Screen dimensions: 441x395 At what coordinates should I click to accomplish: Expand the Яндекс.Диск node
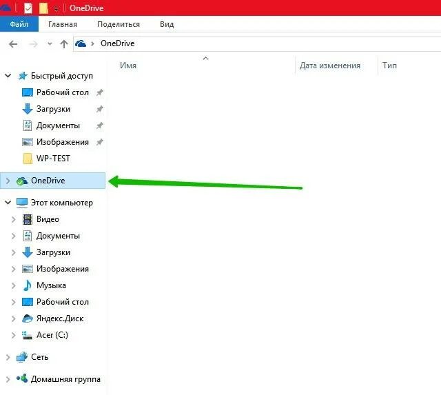point(14,318)
